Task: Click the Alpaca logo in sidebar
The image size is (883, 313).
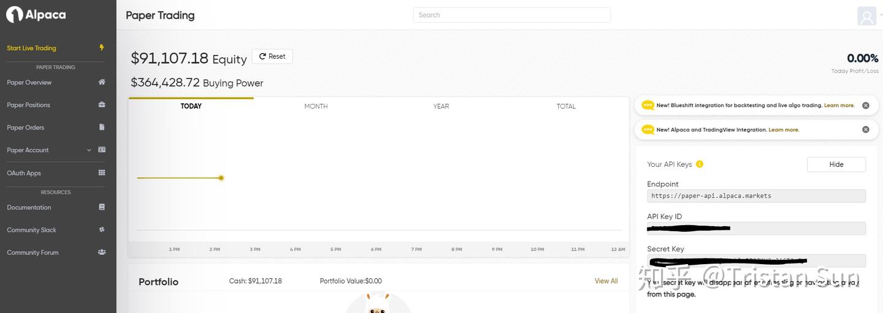Action: 36,15
